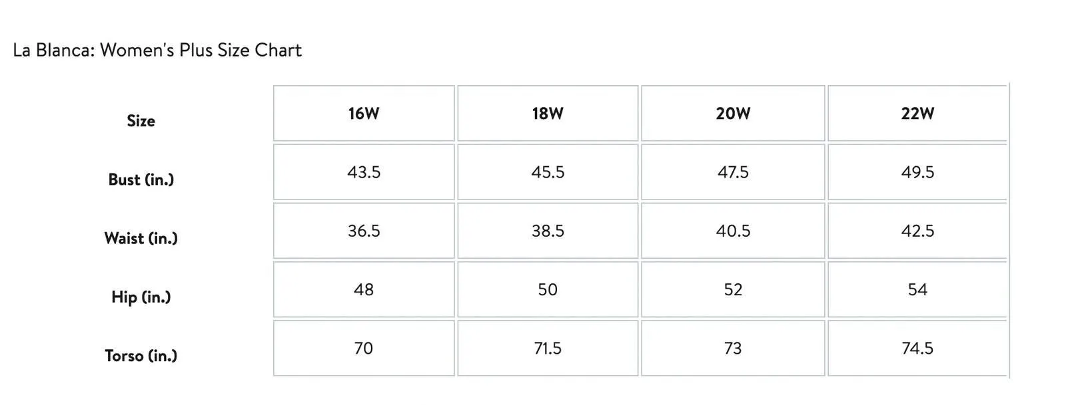Select the hip value 54 cell
1066x405 pixels.
[x=917, y=289]
